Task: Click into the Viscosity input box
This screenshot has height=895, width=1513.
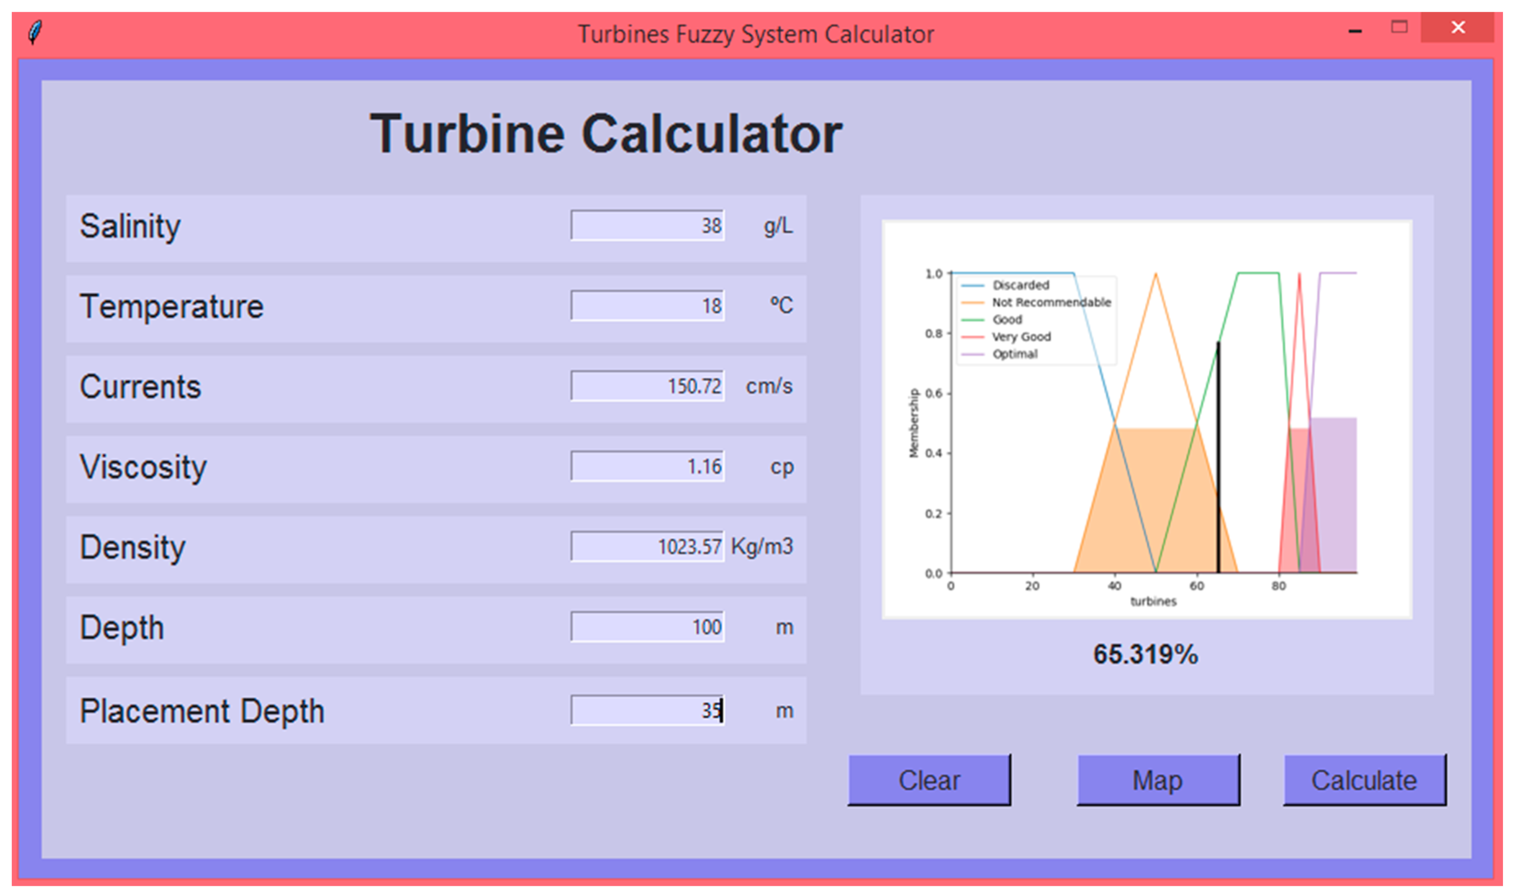Action: tap(646, 466)
